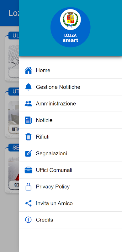Click the pencil-edit icon for Segnalazioni
Viewport: 122px width, 252px height.
pos(29,153)
